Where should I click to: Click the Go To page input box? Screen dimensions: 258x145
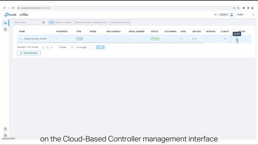[92, 48]
